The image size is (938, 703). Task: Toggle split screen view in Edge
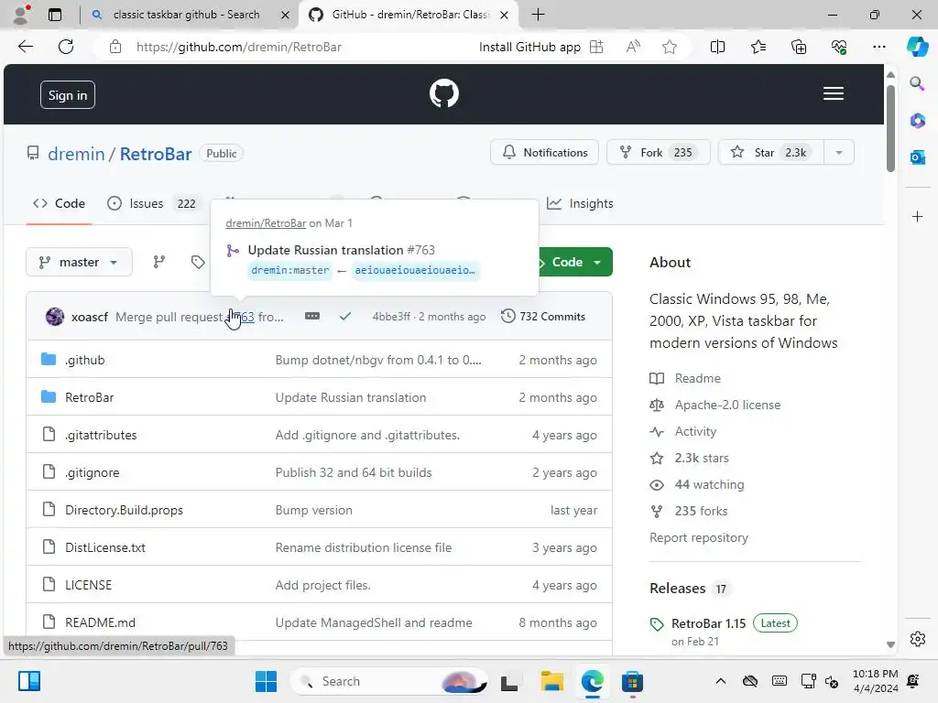point(717,47)
